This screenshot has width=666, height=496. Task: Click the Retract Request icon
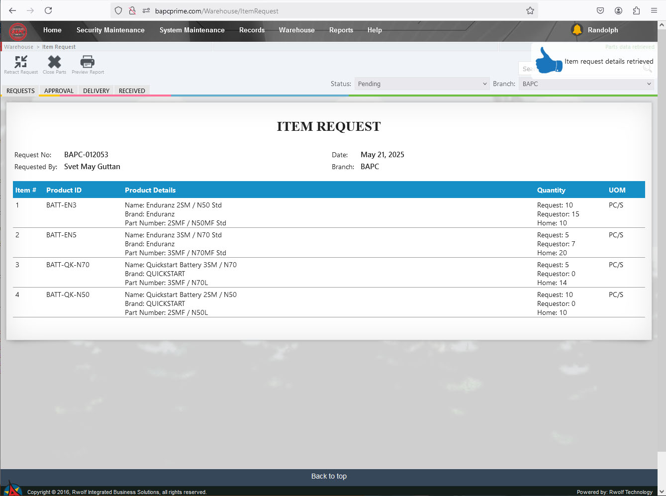click(21, 62)
